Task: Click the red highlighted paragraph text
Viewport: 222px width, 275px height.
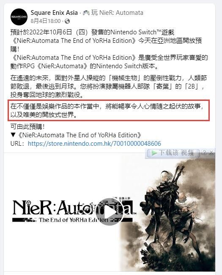Action: coord(109,111)
